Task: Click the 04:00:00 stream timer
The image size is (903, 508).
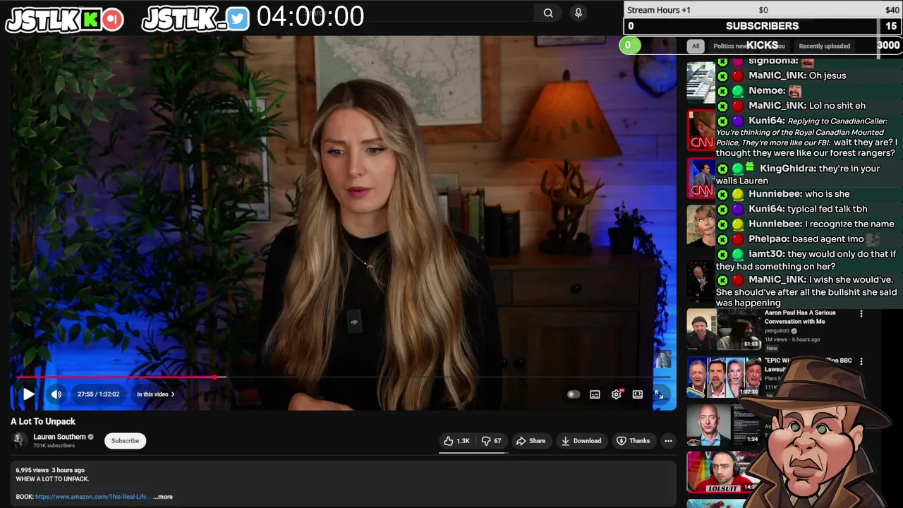Action: pyautogui.click(x=310, y=16)
